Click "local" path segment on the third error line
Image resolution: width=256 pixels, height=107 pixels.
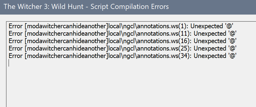114,41
